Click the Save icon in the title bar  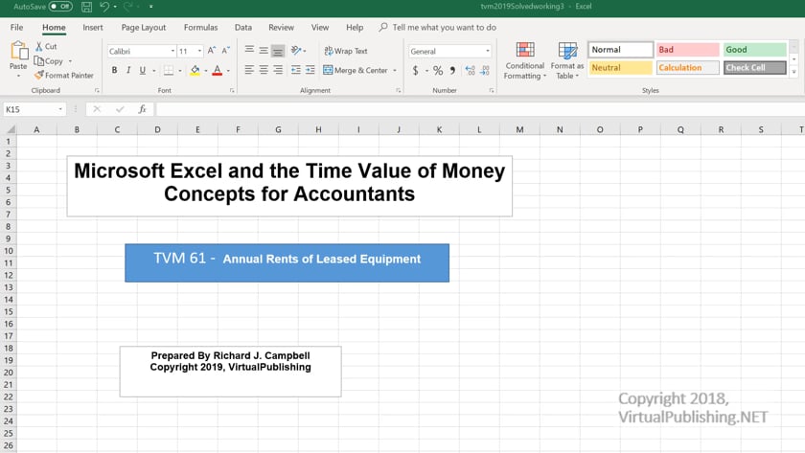pos(87,7)
